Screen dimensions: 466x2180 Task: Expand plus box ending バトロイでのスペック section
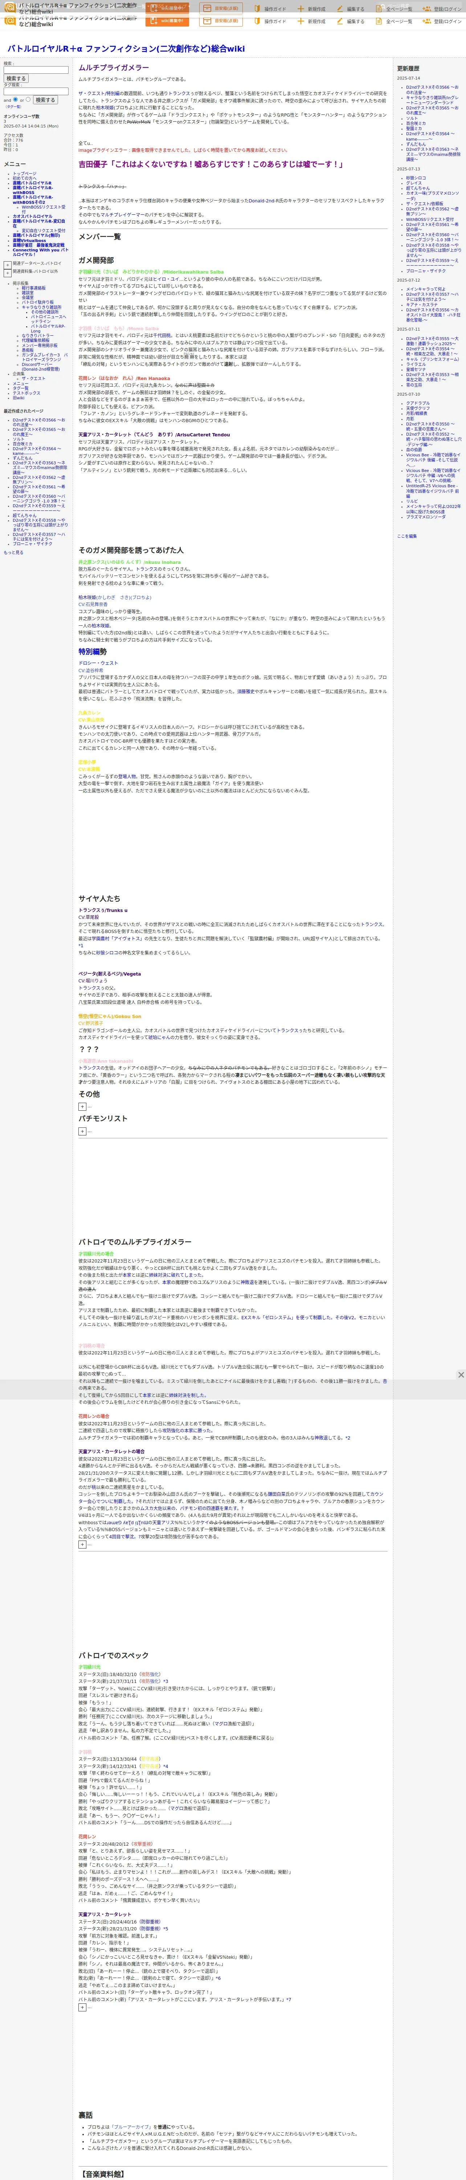pos(82,2007)
